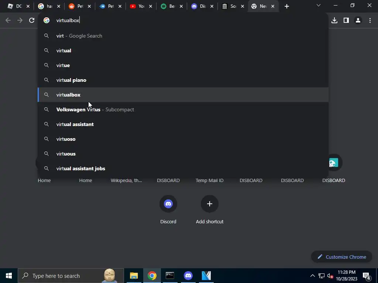Image resolution: width=378 pixels, height=283 pixels.
Task: Select the 'virtuous' suggestion
Action: [x=183, y=154]
